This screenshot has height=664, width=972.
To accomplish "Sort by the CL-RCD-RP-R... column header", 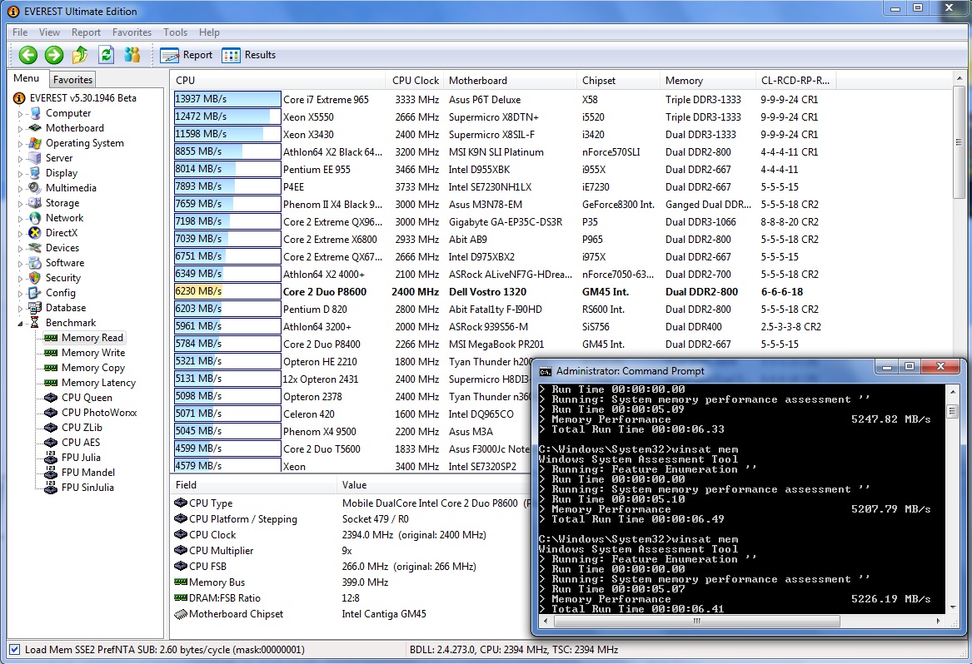I will (x=797, y=81).
